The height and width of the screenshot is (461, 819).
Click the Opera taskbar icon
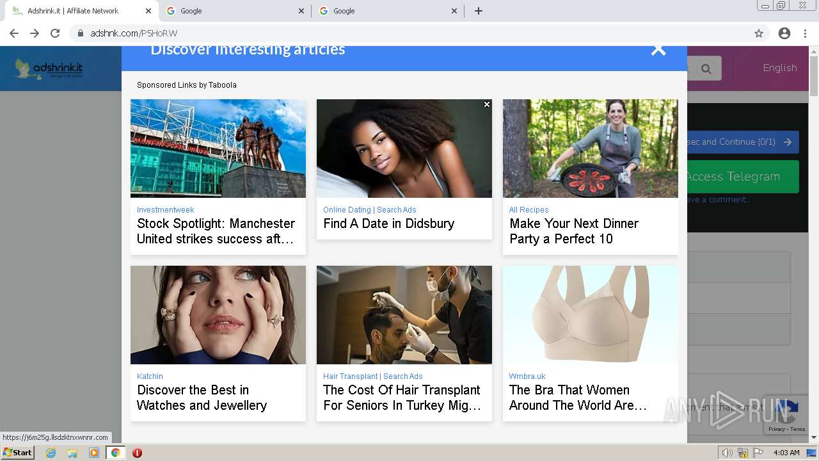click(x=137, y=453)
